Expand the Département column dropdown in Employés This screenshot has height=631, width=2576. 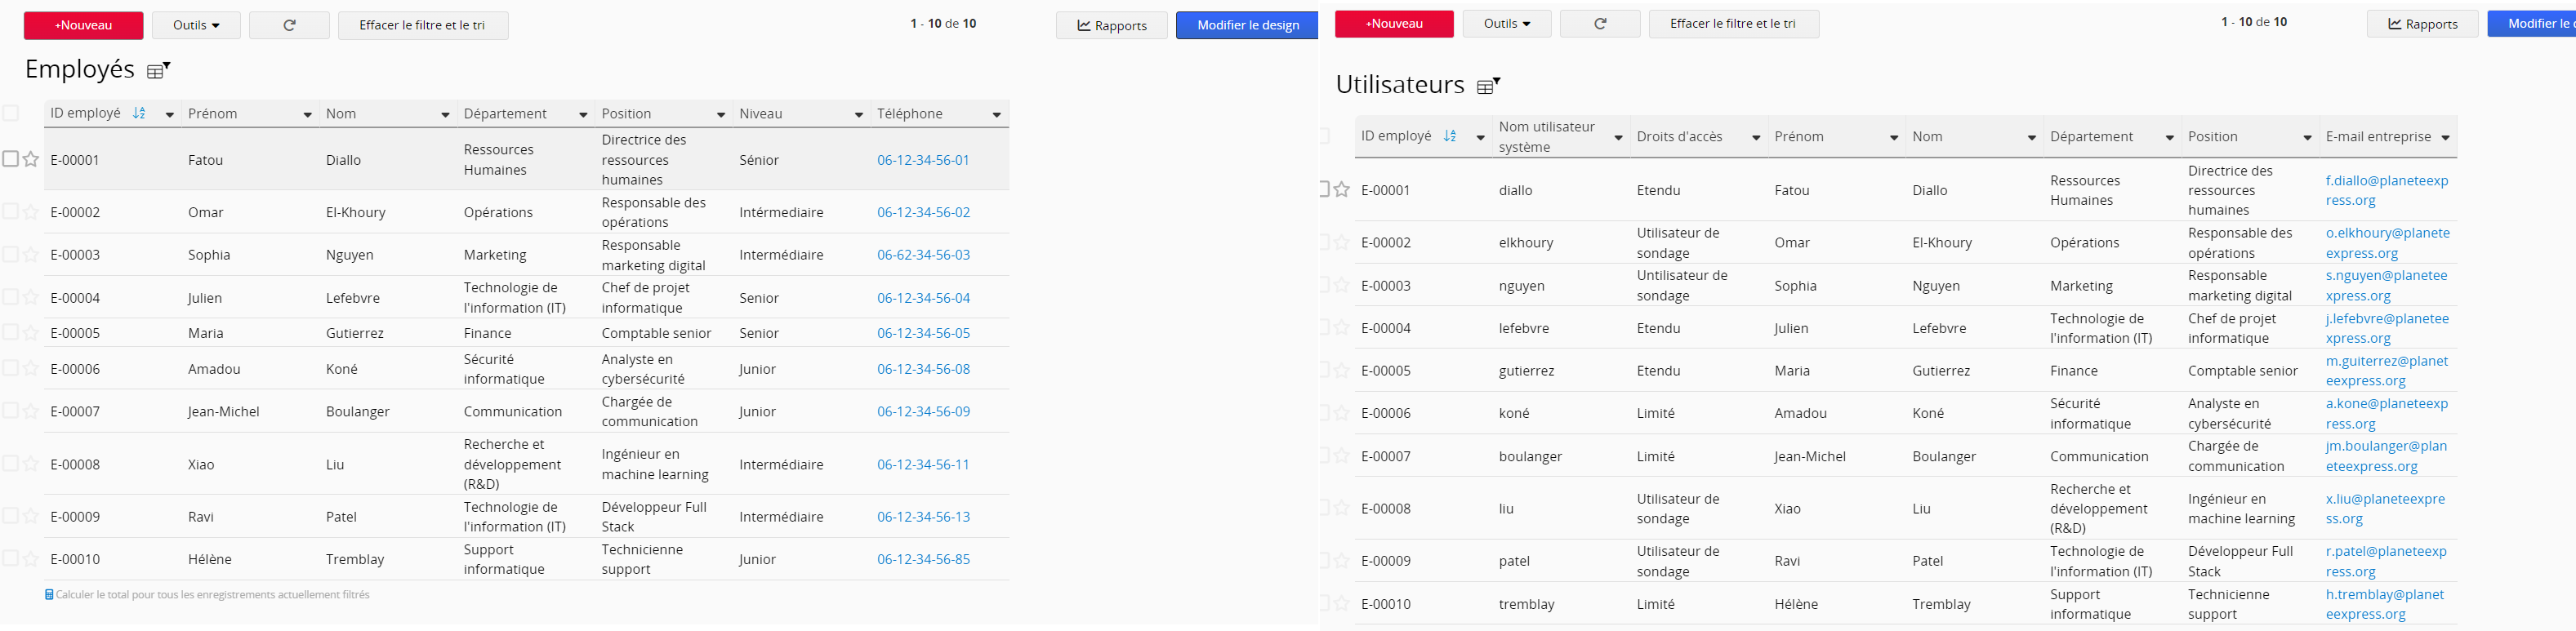click(583, 115)
